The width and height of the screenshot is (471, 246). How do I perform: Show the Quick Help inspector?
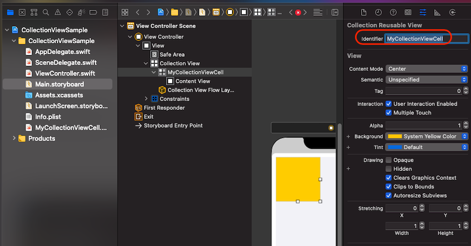(393, 12)
